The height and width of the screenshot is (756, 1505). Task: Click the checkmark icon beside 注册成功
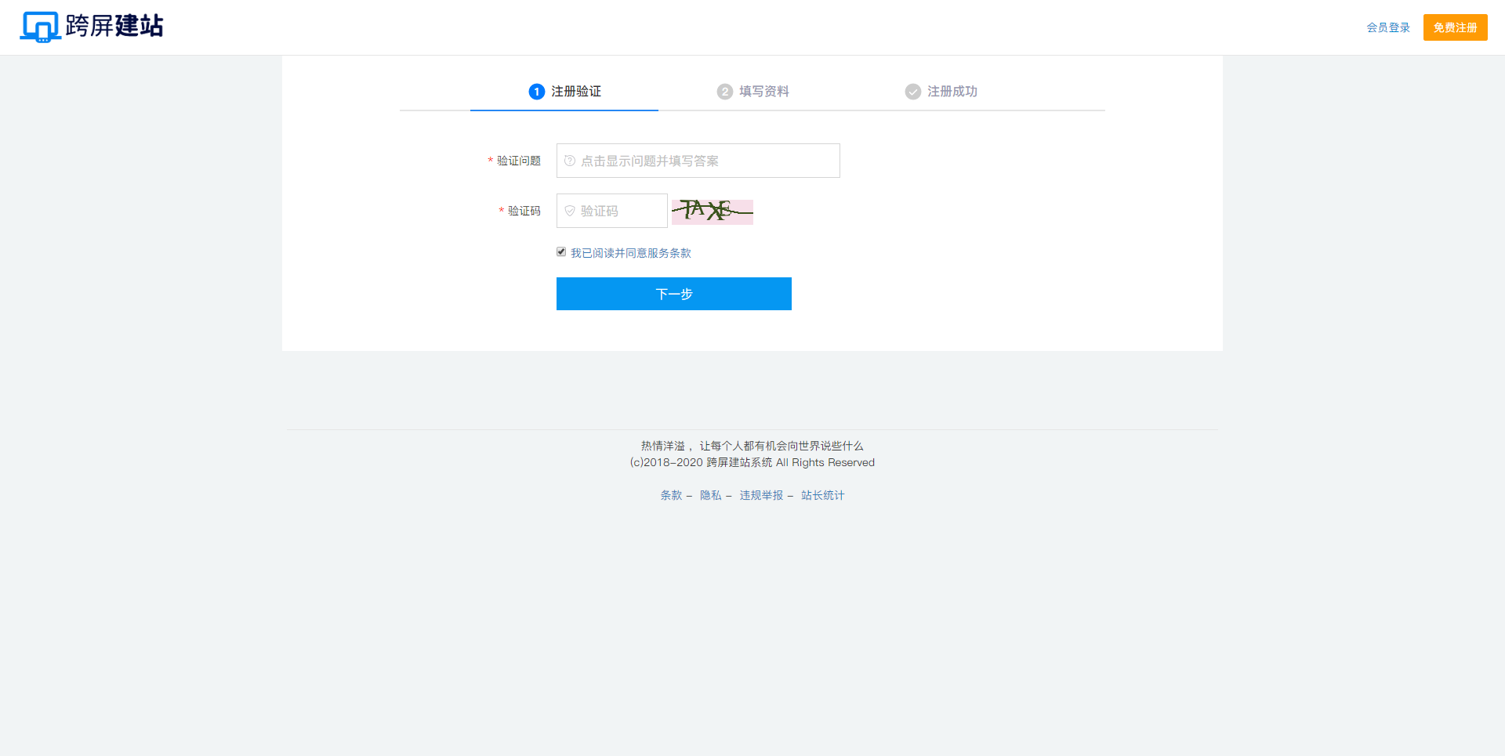(913, 92)
